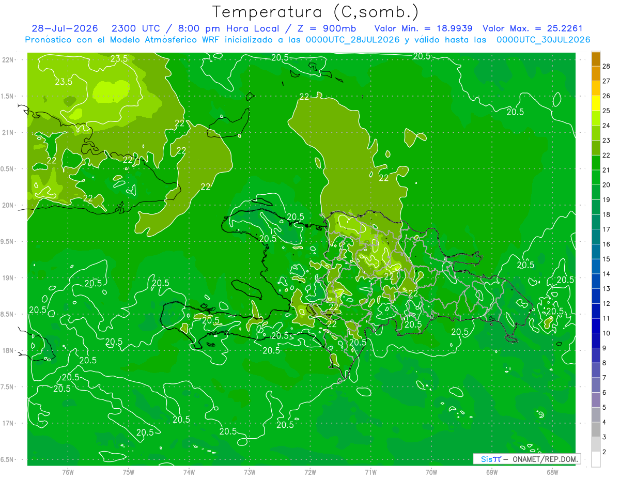The height and width of the screenshot is (479, 620).
Task: Click the purple legend swatch between 6 and 7
Action: [596, 385]
